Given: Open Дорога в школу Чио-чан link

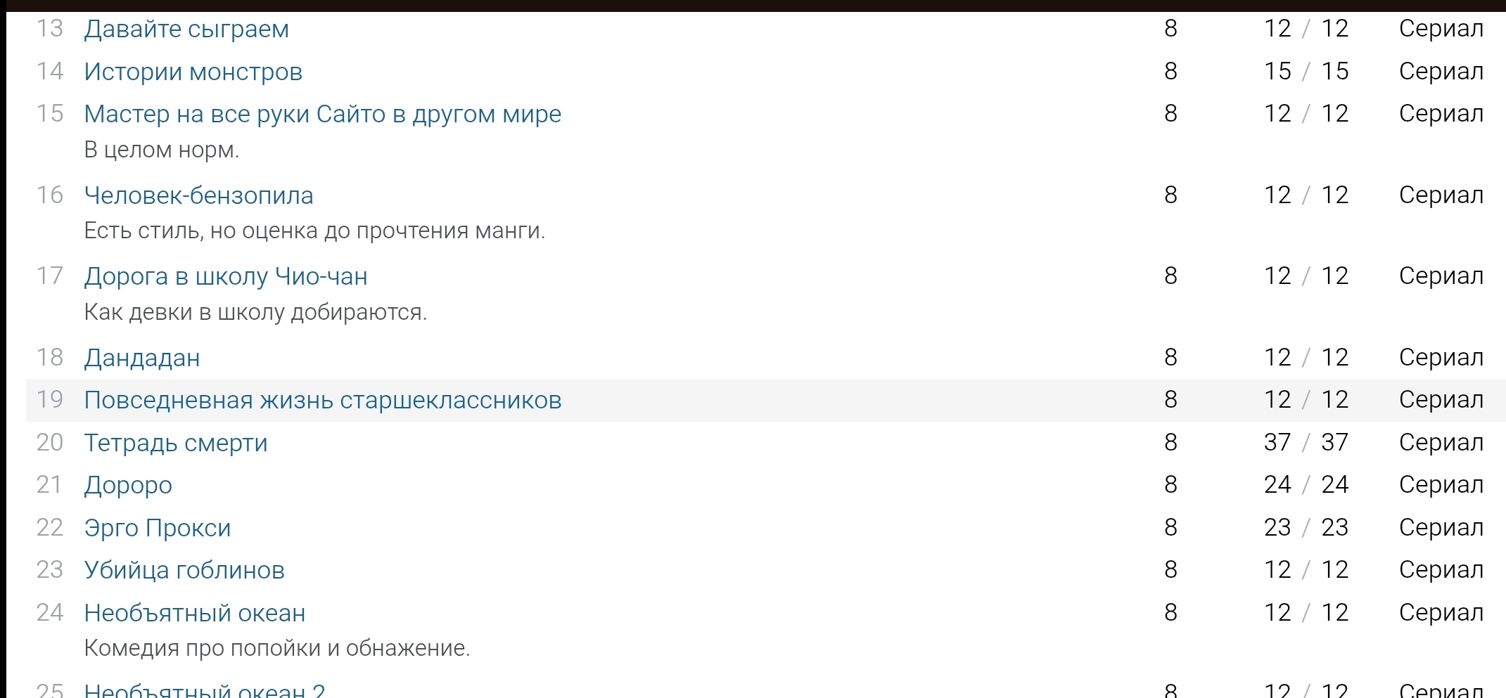Looking at the screenshot, I should [225, 276].
